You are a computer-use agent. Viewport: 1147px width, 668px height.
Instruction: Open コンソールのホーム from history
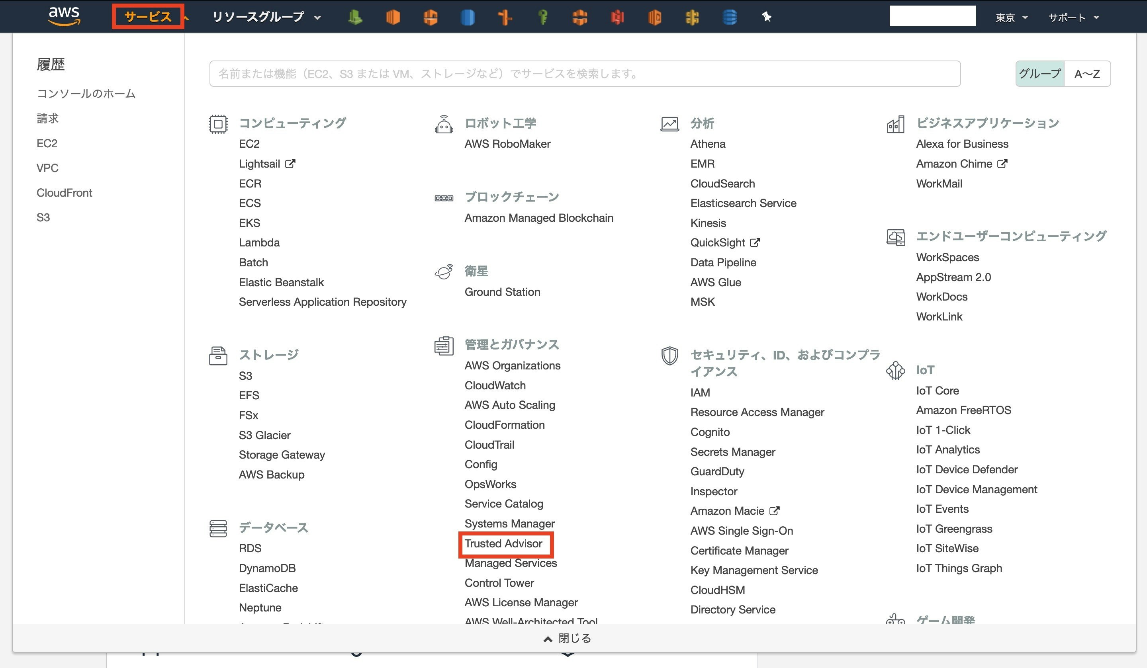(x=86, y=94)
